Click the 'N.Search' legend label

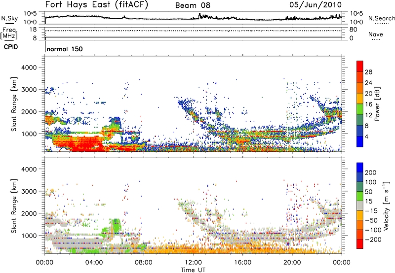381,18
